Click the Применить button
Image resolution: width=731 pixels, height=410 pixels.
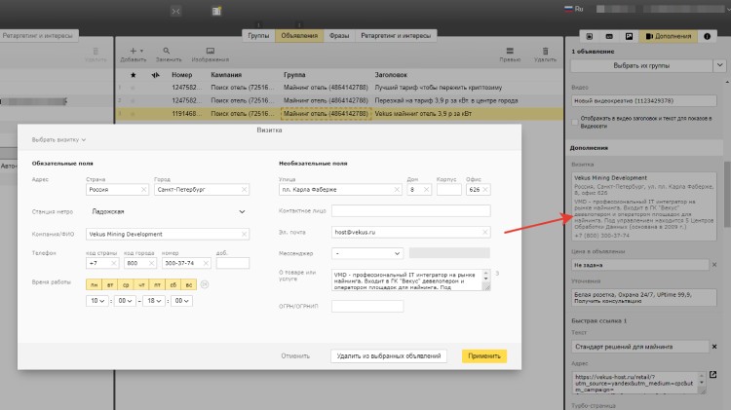(x=483, y=356)
